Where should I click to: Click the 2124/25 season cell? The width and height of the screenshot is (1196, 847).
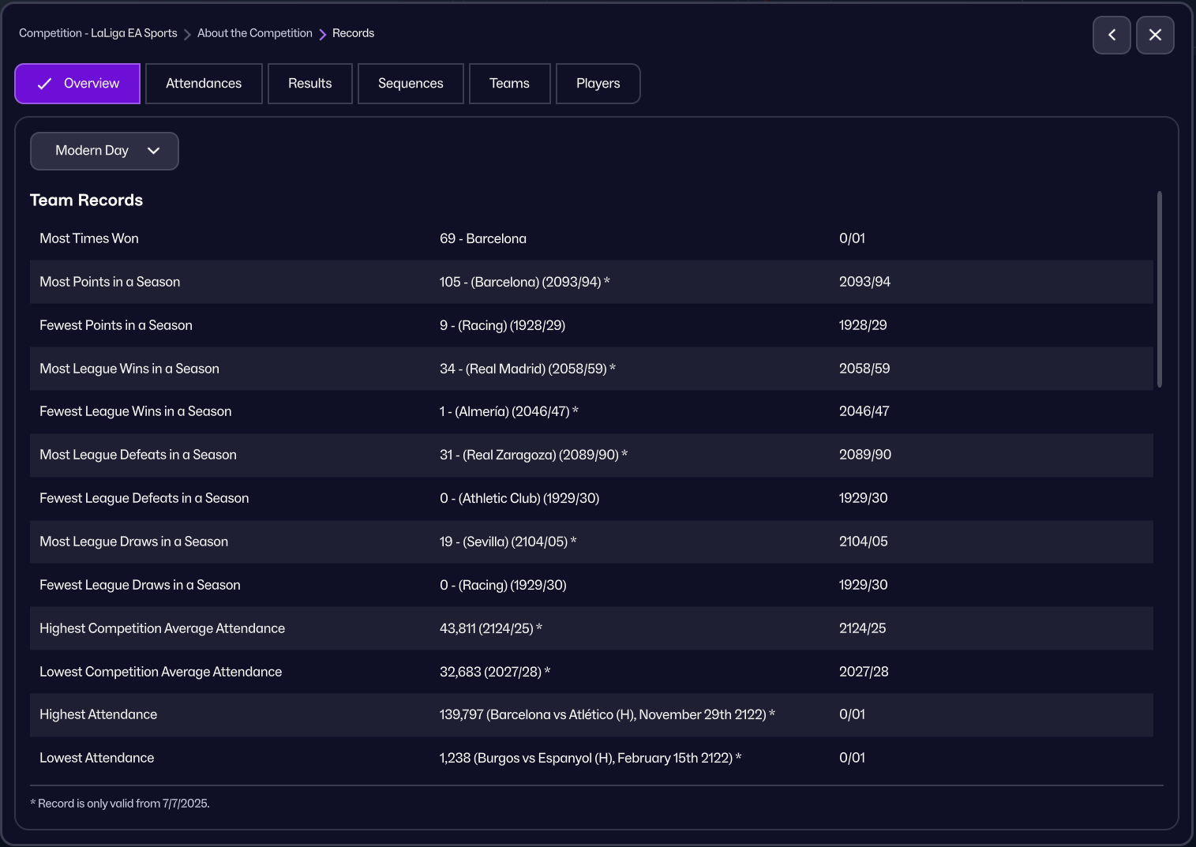tap(863, 628)
